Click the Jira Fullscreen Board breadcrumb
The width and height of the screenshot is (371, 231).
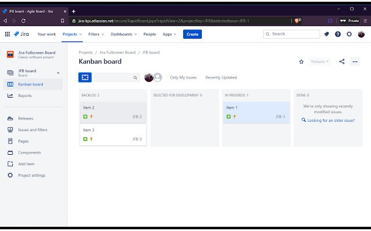click(x=117, y=53)
